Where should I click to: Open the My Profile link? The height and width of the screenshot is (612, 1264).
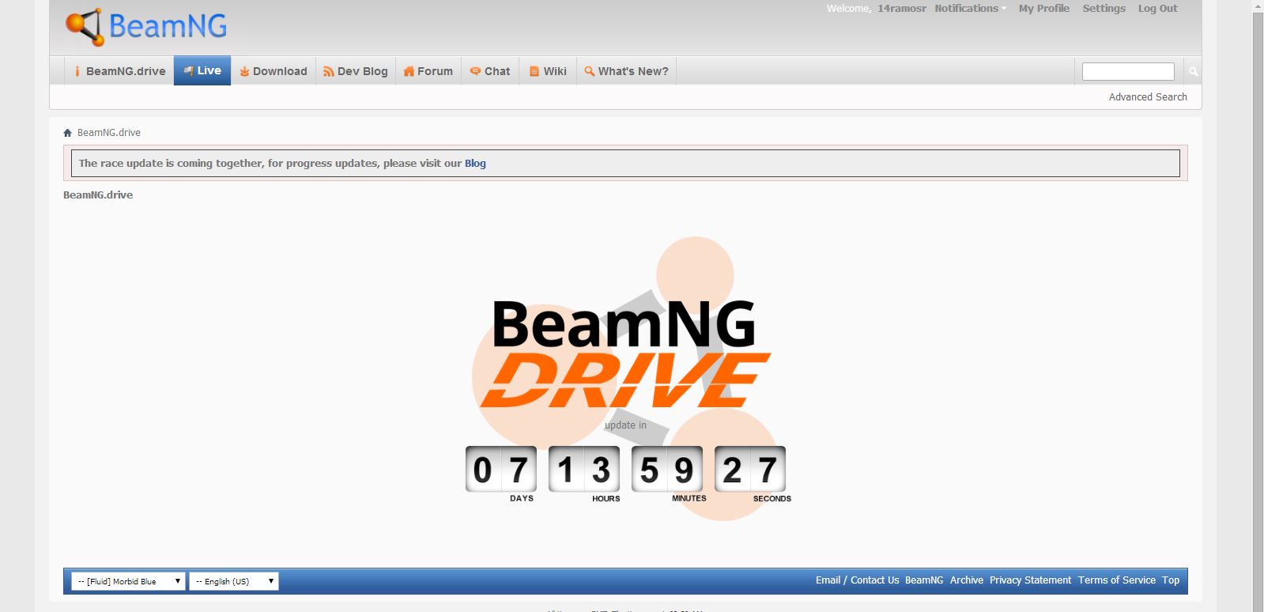pos(1043,9)
